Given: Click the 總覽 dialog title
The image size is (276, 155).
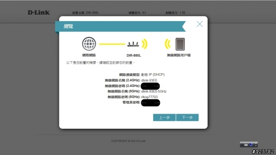Looking at the screenshot, I should (68, 26).
